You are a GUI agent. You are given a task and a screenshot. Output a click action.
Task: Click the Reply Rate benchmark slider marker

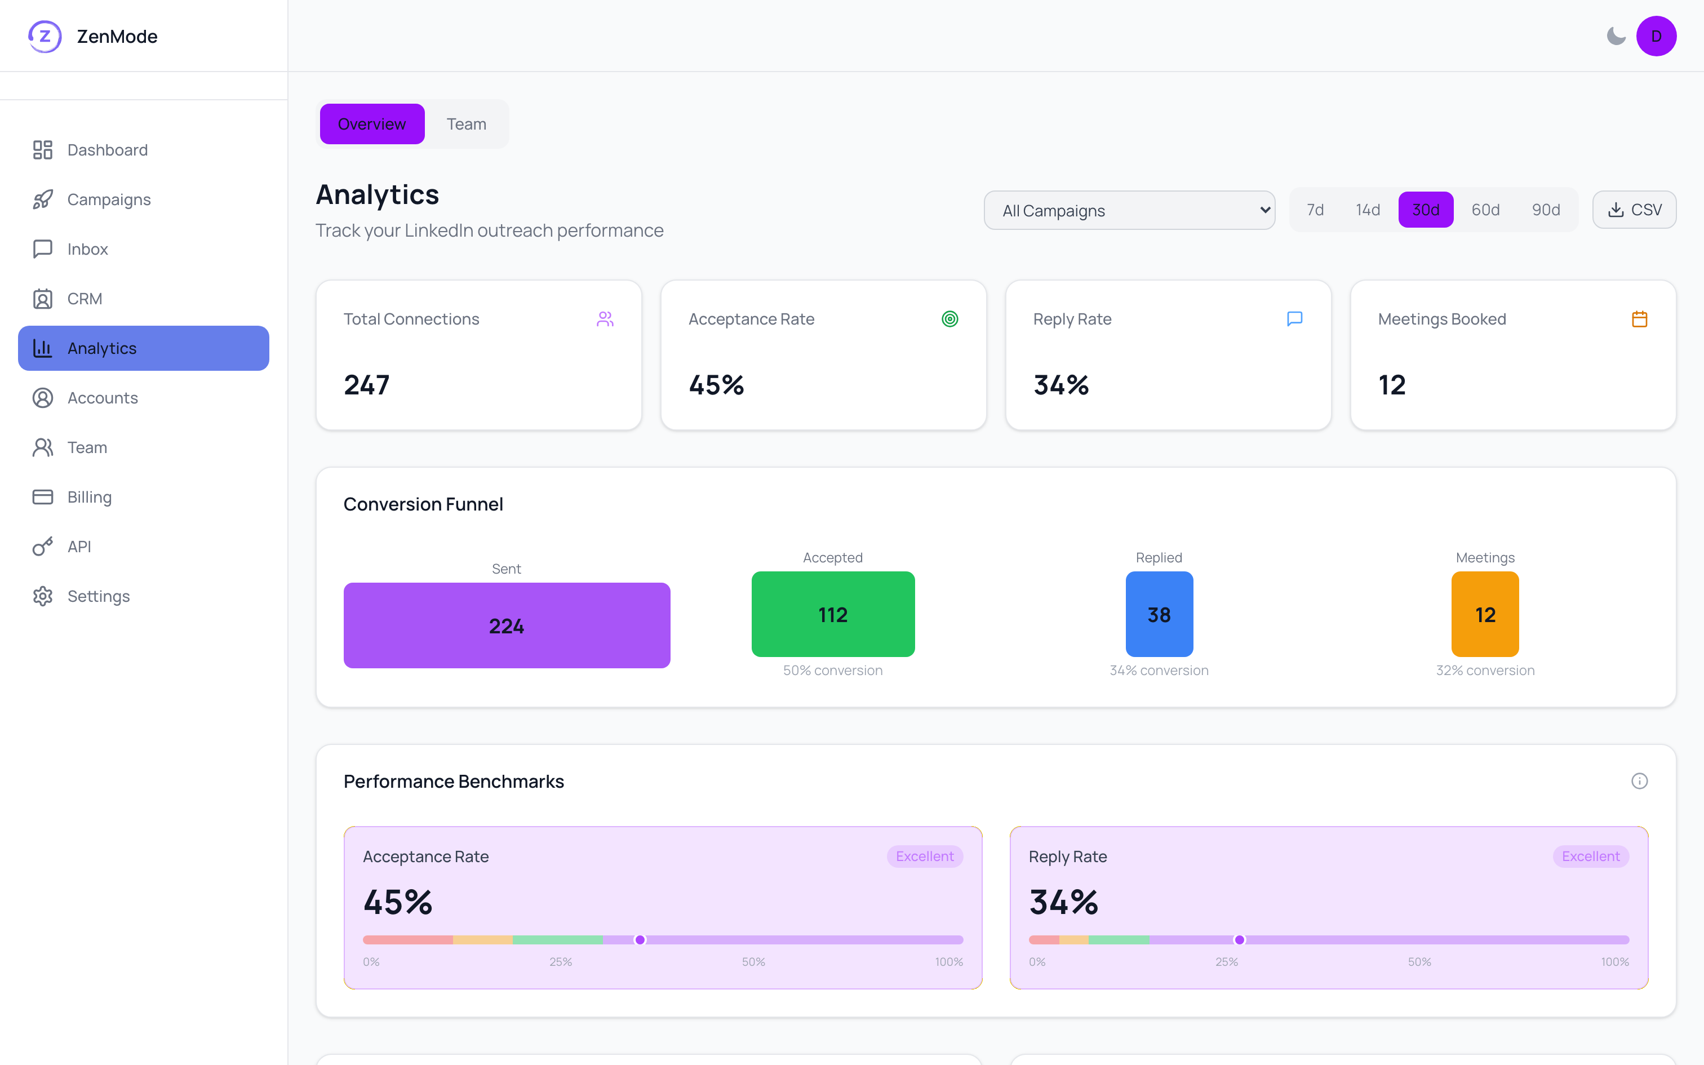[x=1239, y=940]
